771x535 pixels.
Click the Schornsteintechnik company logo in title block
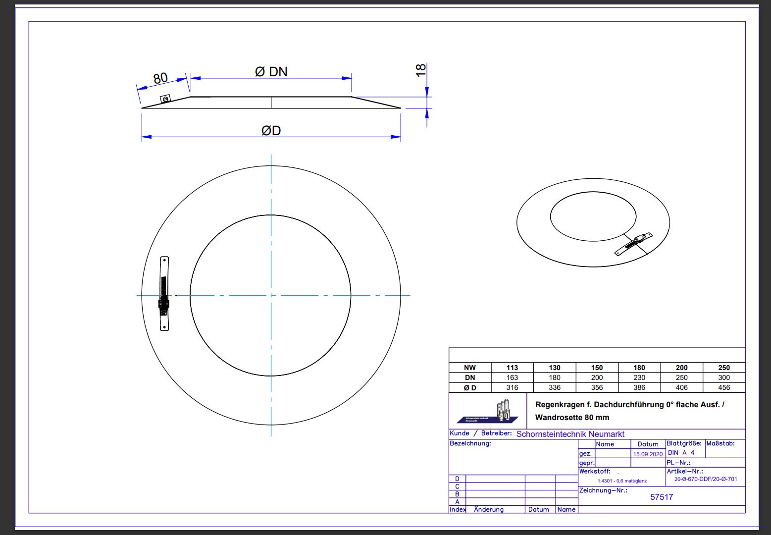coord(488,412)
